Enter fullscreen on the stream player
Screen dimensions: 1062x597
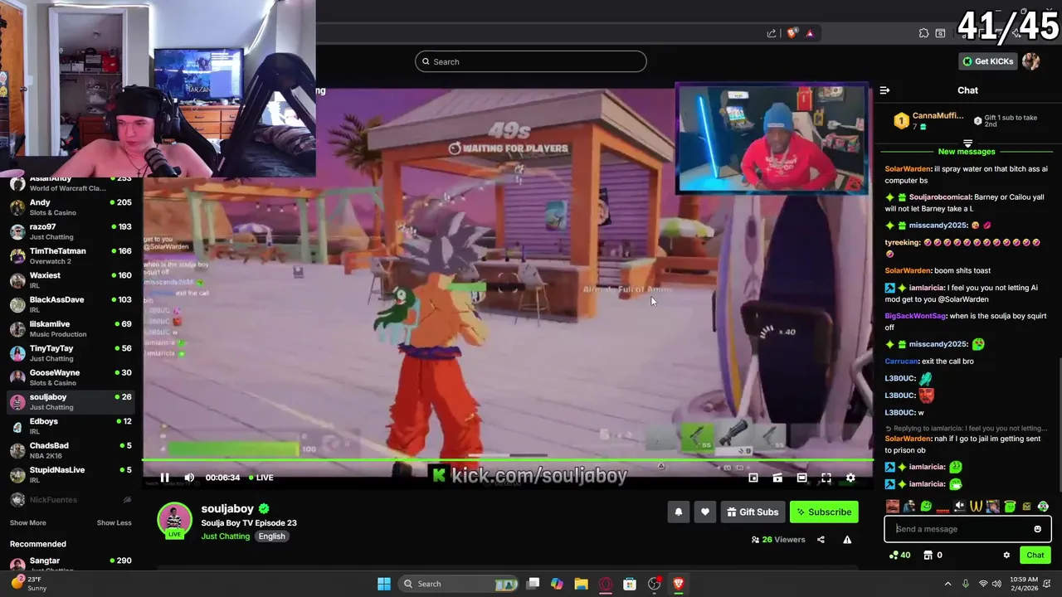[x=826, y=478]
